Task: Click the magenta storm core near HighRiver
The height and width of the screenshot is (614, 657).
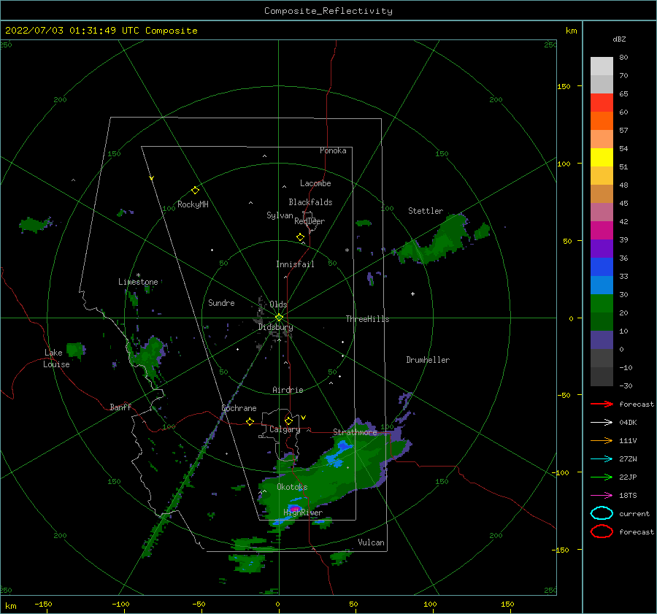Action: pos(295,508)
